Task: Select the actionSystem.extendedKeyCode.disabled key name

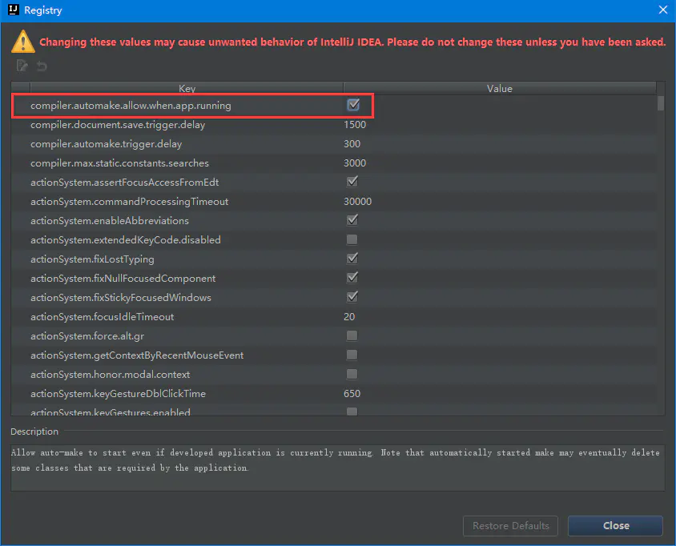Action: tap(126, 240)
